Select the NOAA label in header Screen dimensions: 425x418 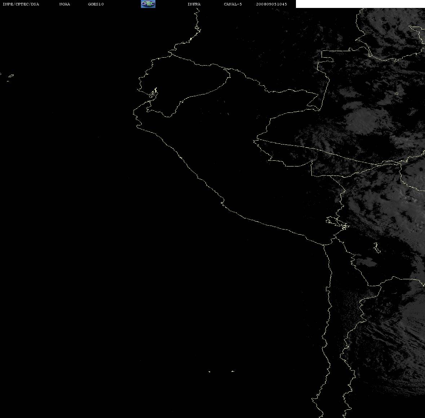point(65,4)
